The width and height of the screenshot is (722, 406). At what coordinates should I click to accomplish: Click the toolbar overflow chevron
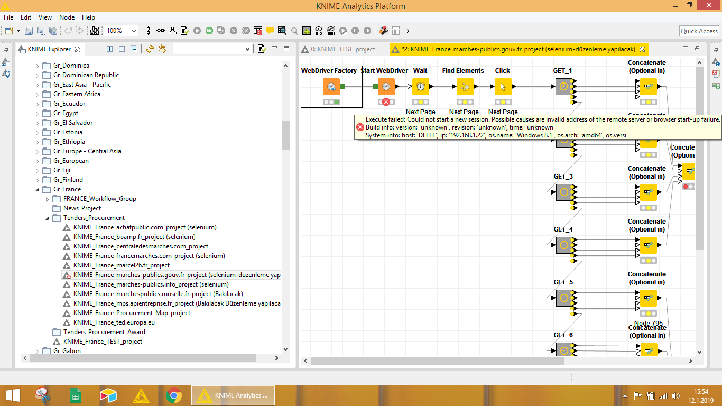[408, 31]
